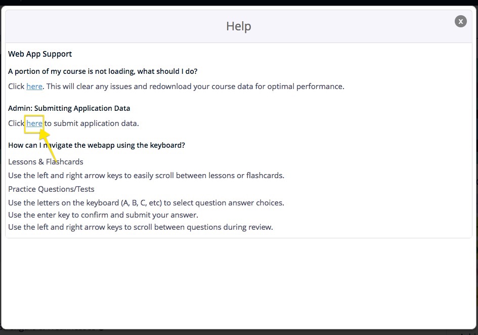Viewport: 478px width, 335px height.
Task: Click the line about the enter key
Action: (103, 215)
